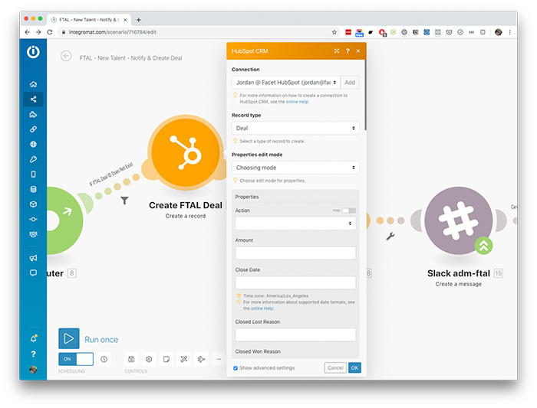Open a new browser tab
Image resolution: width=537 pixels, height=408 pixels.
click(x=139, y=20)
